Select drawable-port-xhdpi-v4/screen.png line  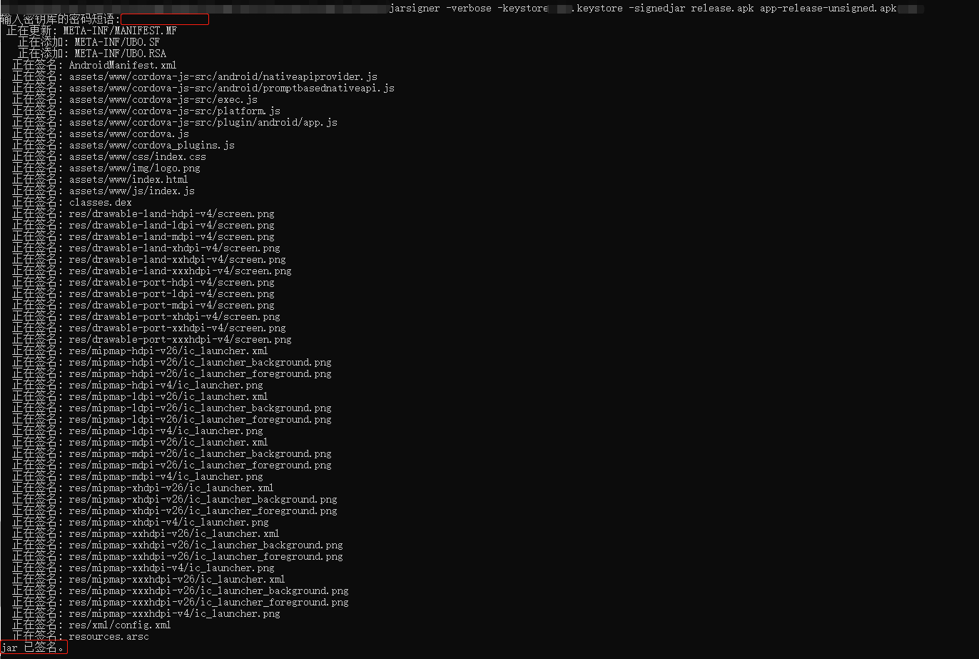[x=146, y=316]
